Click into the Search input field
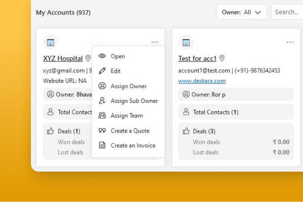The width and height of the screenshot is (303, 202). [x=288, y=12]
